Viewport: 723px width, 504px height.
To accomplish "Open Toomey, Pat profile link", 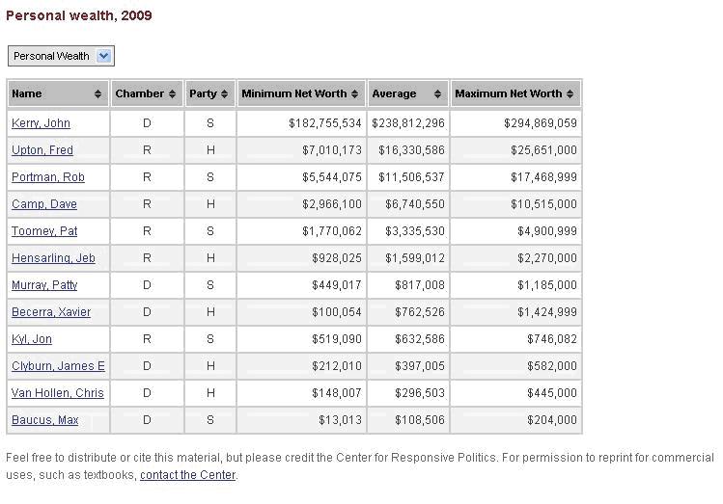I will (x=44, y=231).
